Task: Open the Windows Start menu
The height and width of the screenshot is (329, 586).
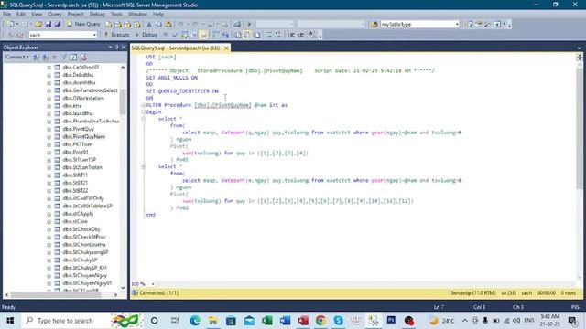Action: 10,321
